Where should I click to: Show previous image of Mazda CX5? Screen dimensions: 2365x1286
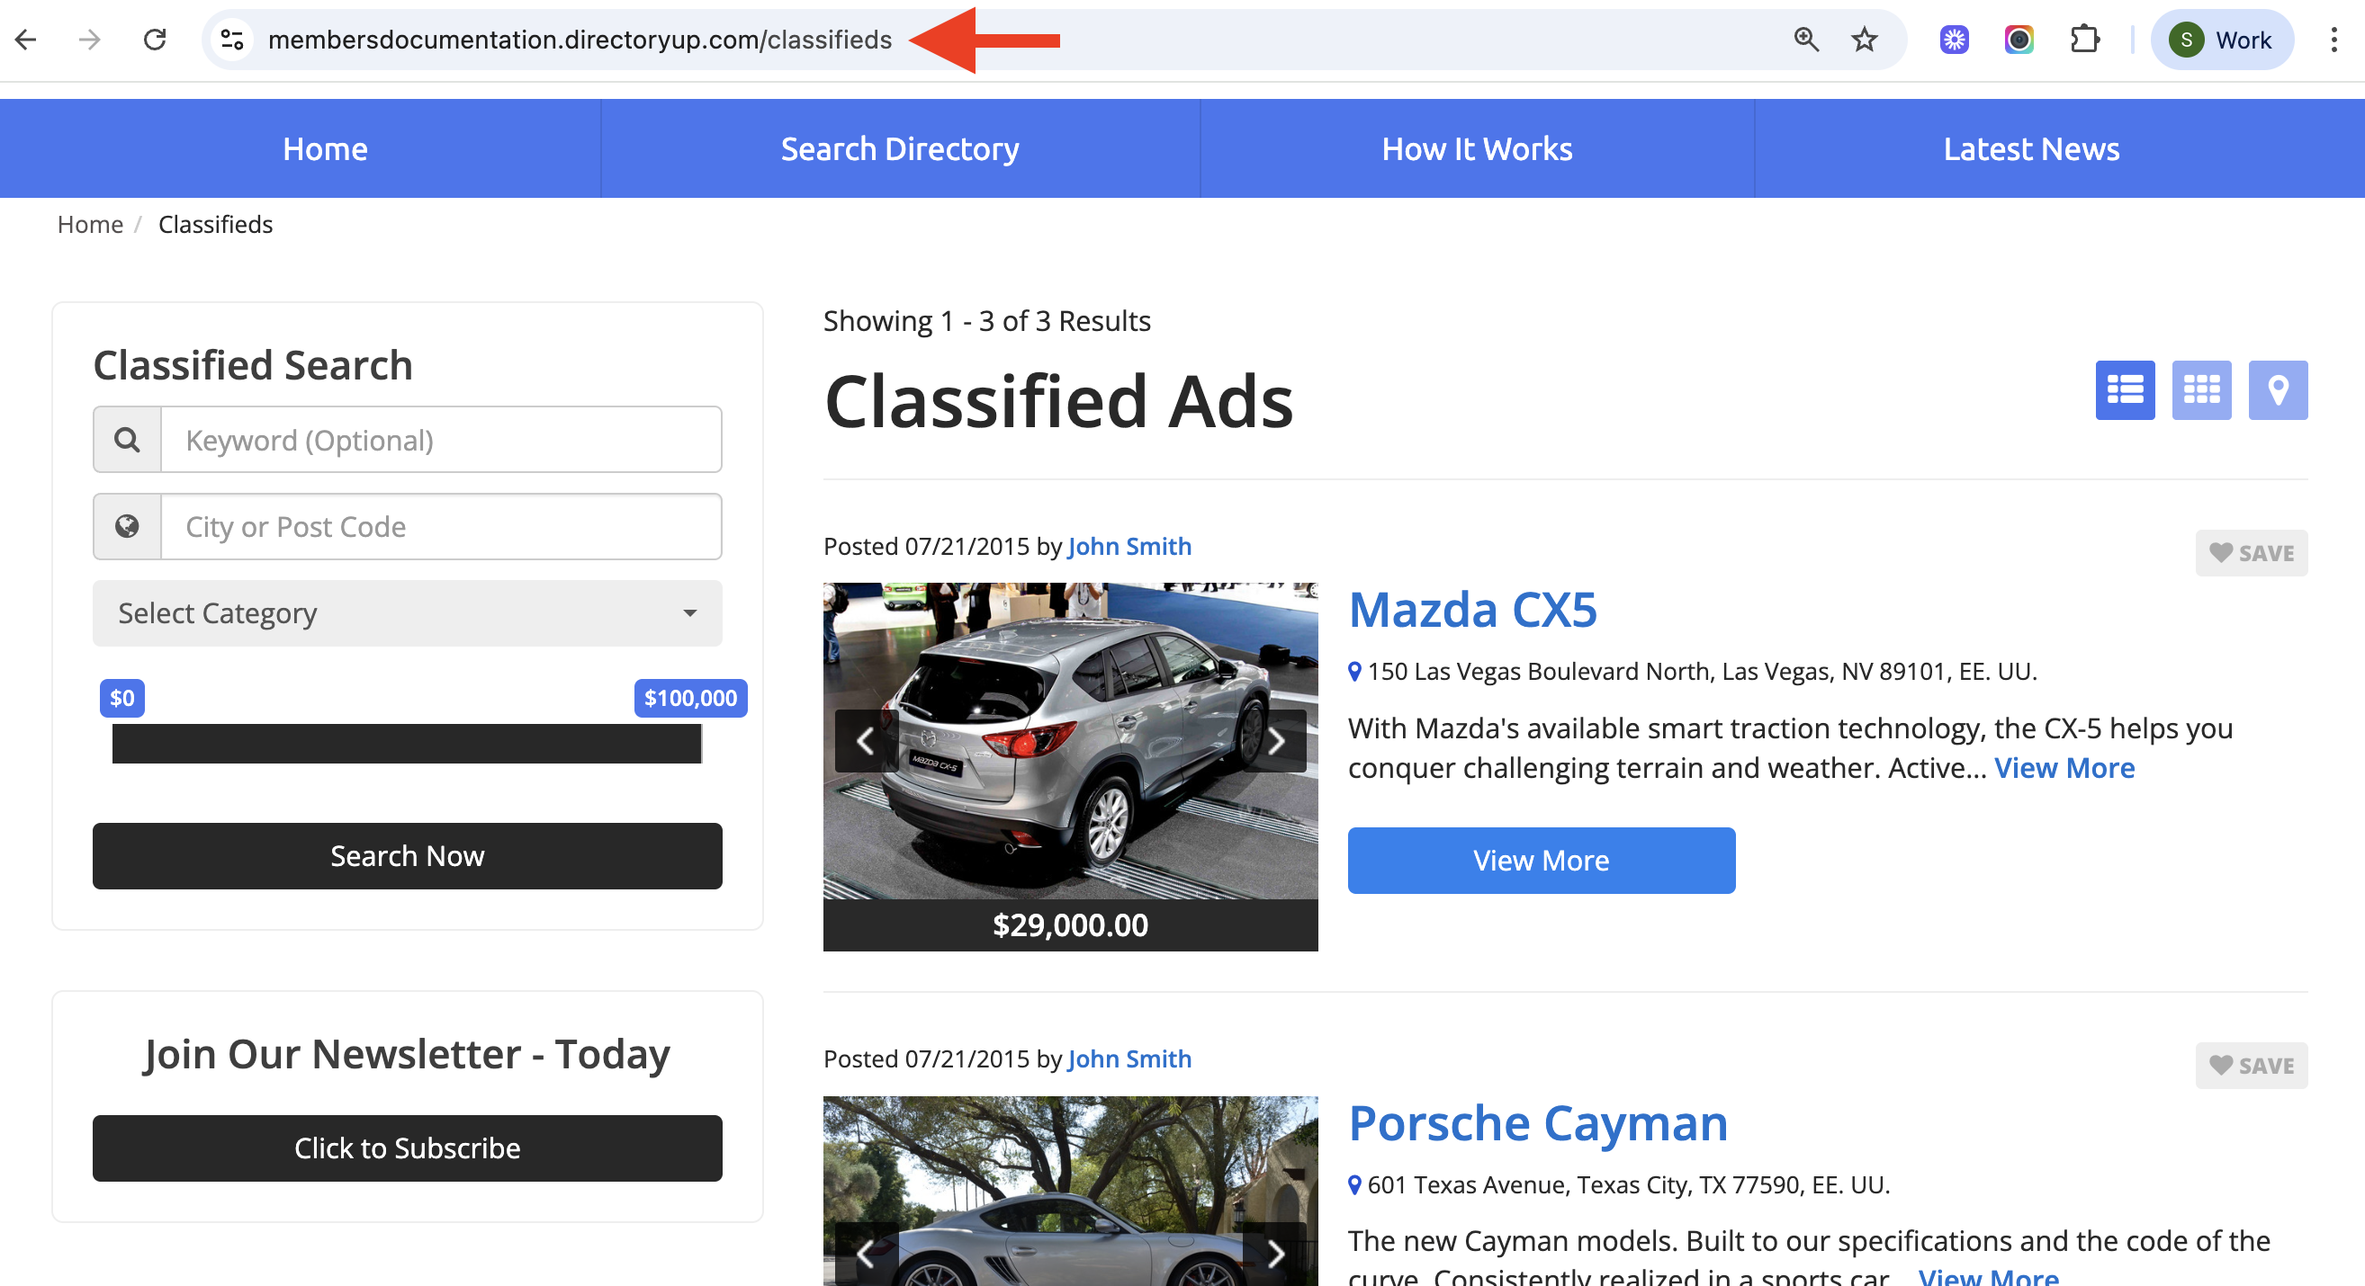(x=865, y=740)
